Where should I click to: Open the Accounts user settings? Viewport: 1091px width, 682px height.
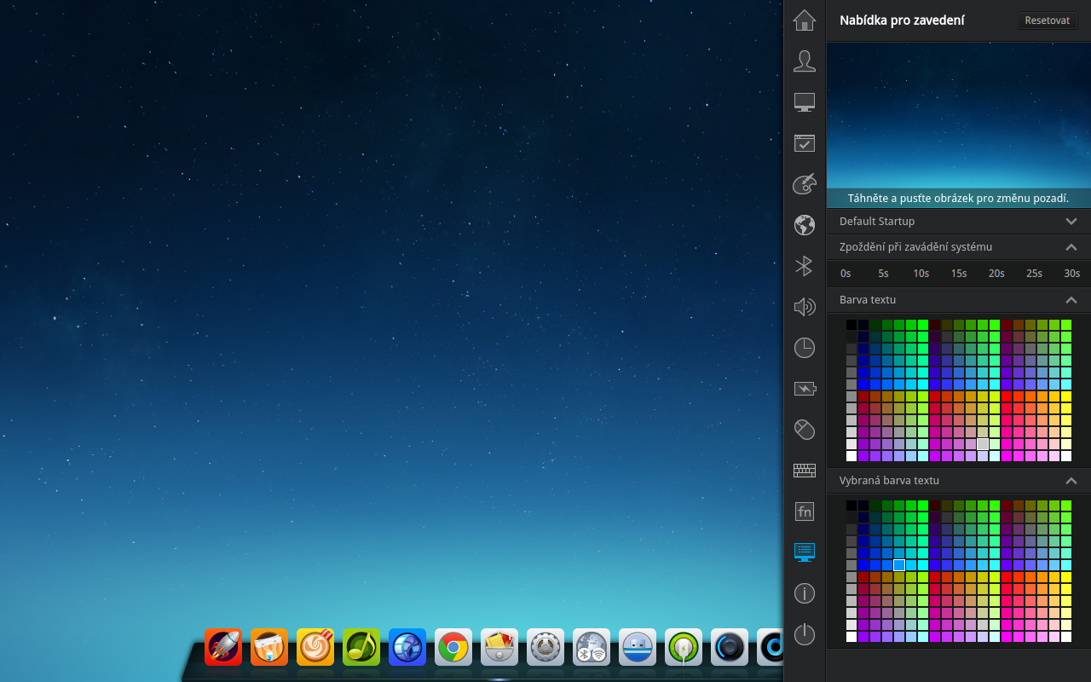[x=804, y=61]
